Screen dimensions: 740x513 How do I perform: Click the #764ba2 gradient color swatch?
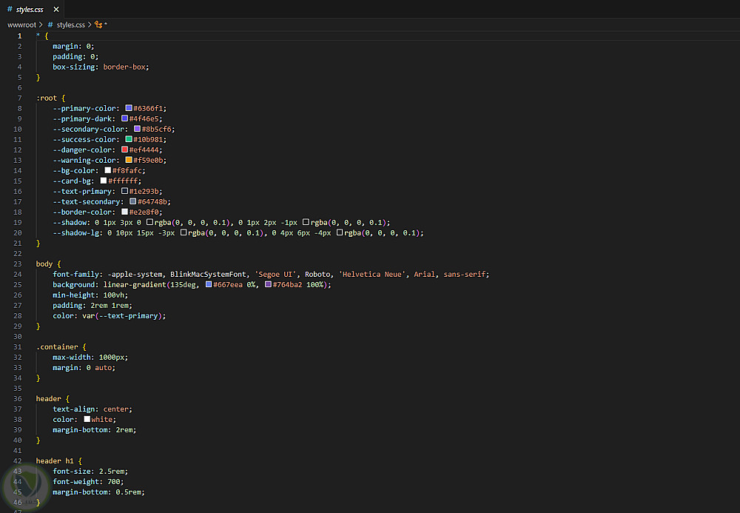(x=268, y=284)
